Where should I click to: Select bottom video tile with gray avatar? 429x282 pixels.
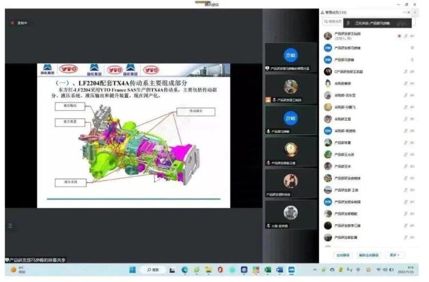[291, 215]
